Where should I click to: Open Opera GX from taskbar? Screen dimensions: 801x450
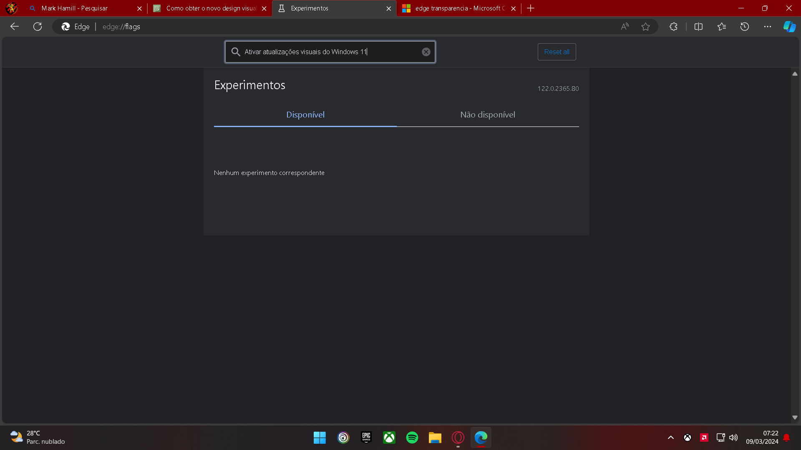[x=458, y=437]
